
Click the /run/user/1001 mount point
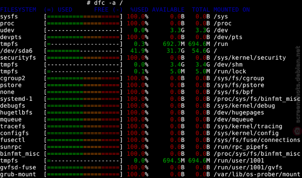[x=239, y=161]
